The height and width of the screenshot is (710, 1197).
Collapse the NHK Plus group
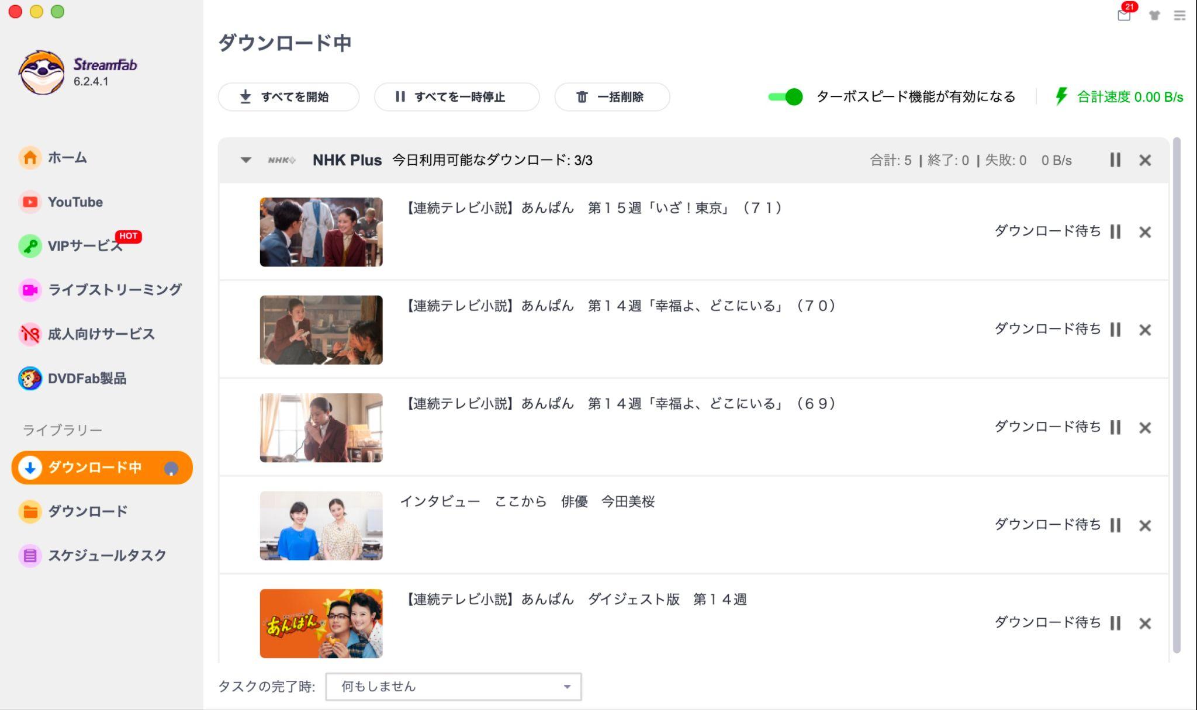(x=246, y=160)
